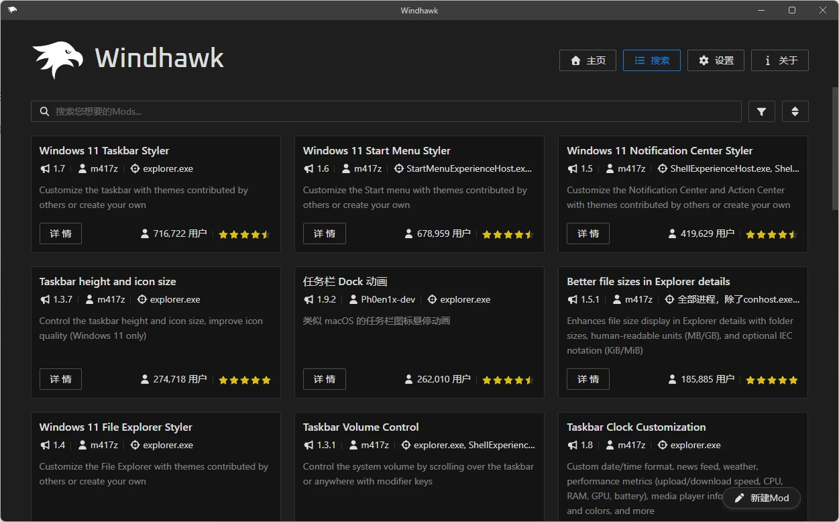The height and width of the screenshot is (522, 839).
Task: Open details for Better file sizes mod
Action: pos(588,379)
